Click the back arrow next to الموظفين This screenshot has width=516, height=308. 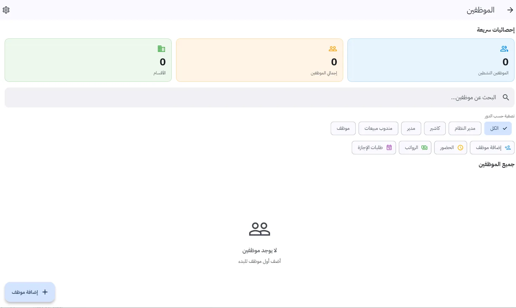[x=510, y=10]
